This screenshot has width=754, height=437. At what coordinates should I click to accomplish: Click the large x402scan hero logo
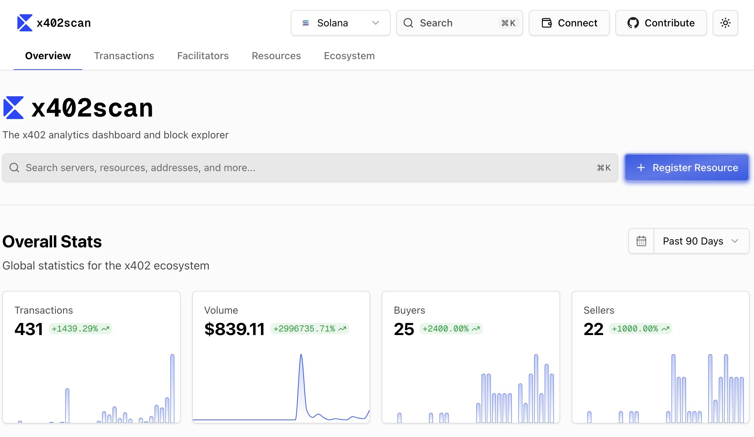pos(14,108)
